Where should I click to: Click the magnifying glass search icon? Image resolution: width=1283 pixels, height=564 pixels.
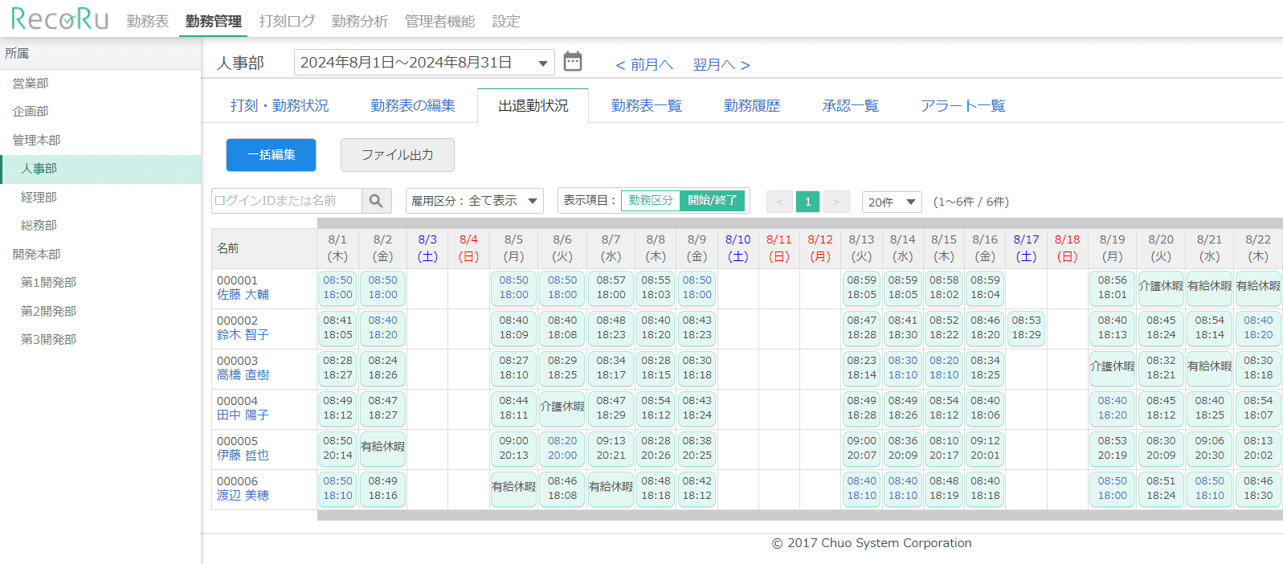[376, 201]
